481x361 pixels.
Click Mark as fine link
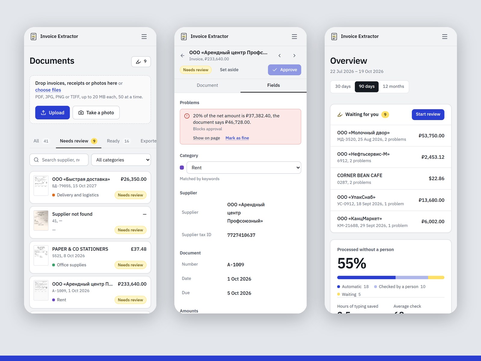click(x=237, y=138)
